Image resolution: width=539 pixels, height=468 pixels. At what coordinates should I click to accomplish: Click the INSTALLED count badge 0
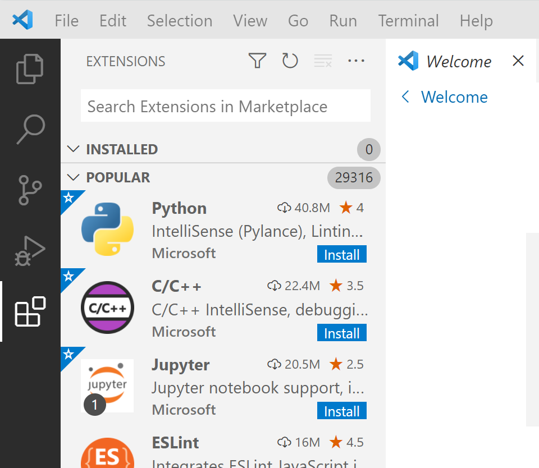pos(369,149)
